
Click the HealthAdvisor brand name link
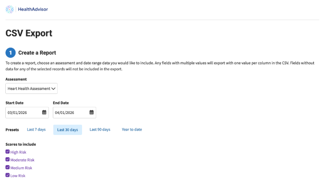click(x=33, y=9)
